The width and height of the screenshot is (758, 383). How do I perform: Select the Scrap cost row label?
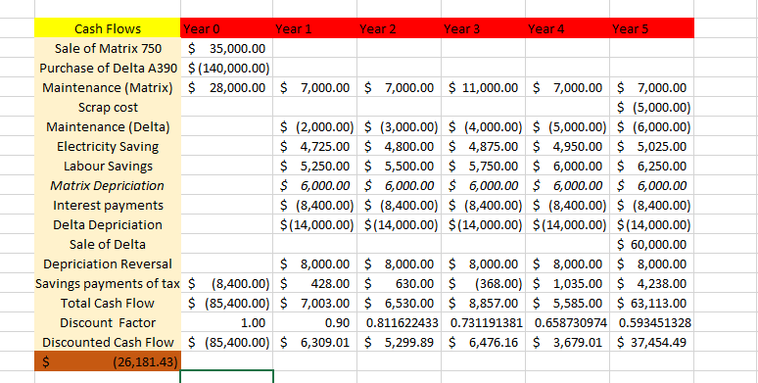(x=108, y=108)
